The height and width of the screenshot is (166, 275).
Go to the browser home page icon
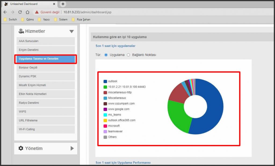tap(28, 12)
